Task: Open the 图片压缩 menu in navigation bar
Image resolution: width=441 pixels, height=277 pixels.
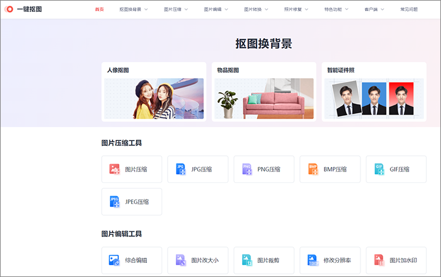Action: coord(172,9)
